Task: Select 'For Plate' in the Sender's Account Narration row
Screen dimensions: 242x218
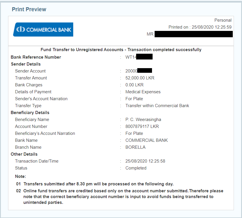Action: (134, 99)
